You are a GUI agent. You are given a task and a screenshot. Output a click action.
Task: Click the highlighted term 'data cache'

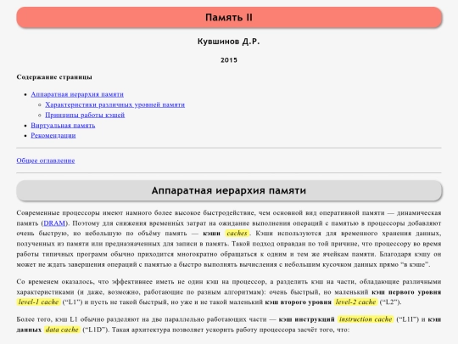tap(62, 330)
